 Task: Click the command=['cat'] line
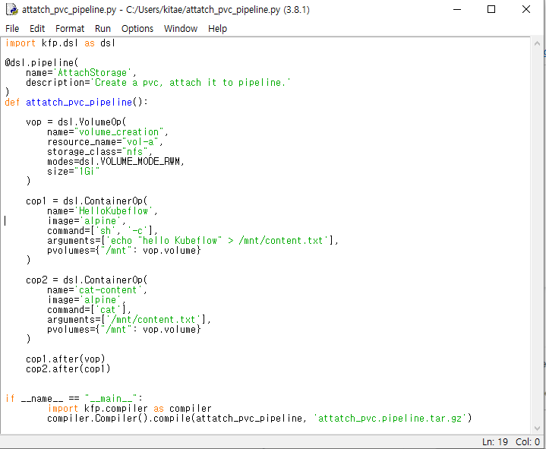pyautogui.click(x=89, y=310)
